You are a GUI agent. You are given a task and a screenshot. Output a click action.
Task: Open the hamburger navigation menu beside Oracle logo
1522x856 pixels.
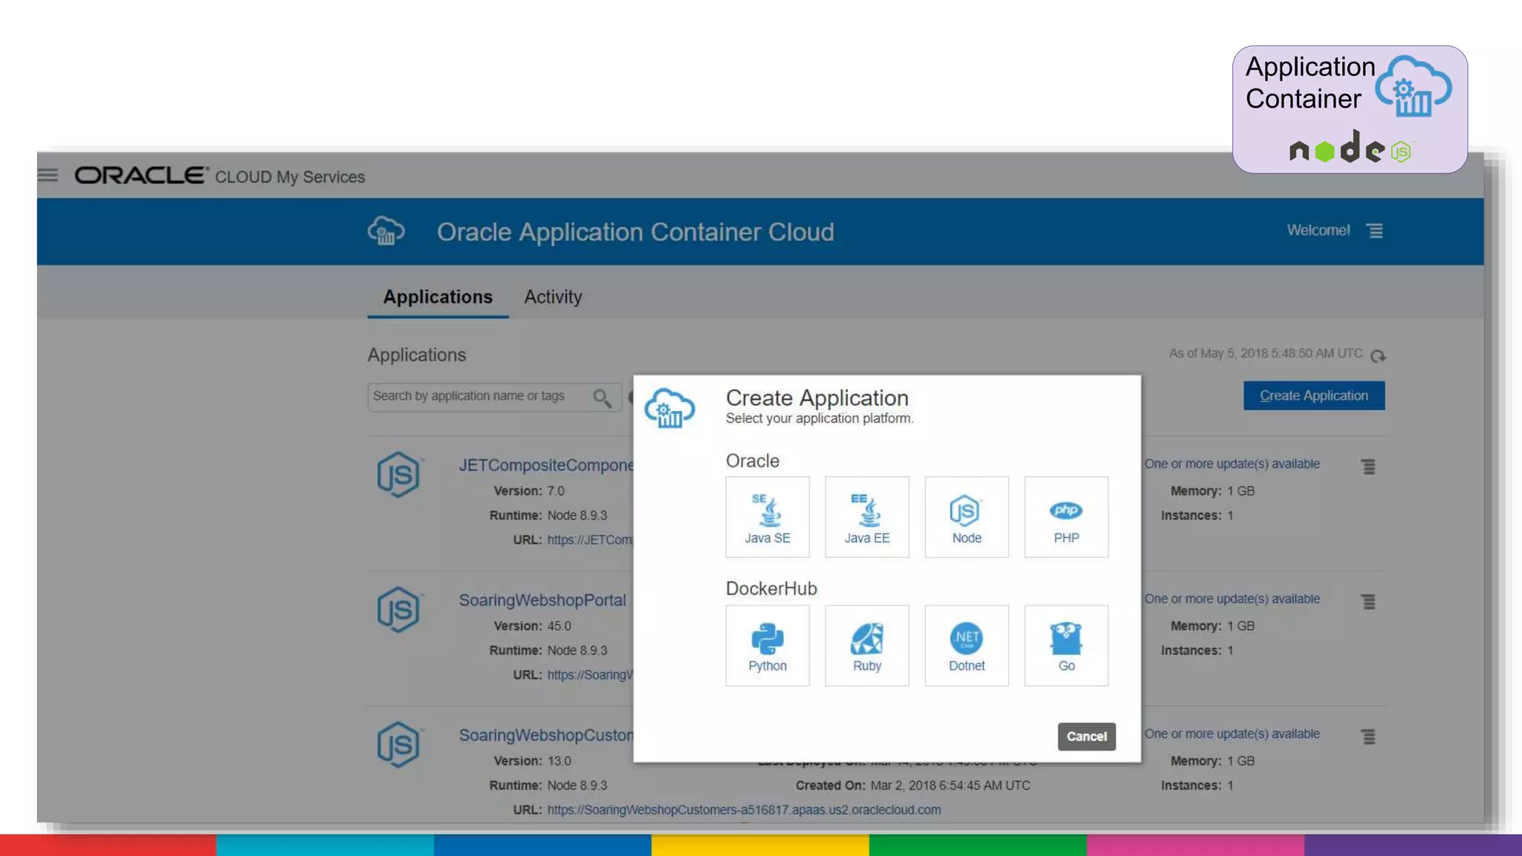(48, 175)
